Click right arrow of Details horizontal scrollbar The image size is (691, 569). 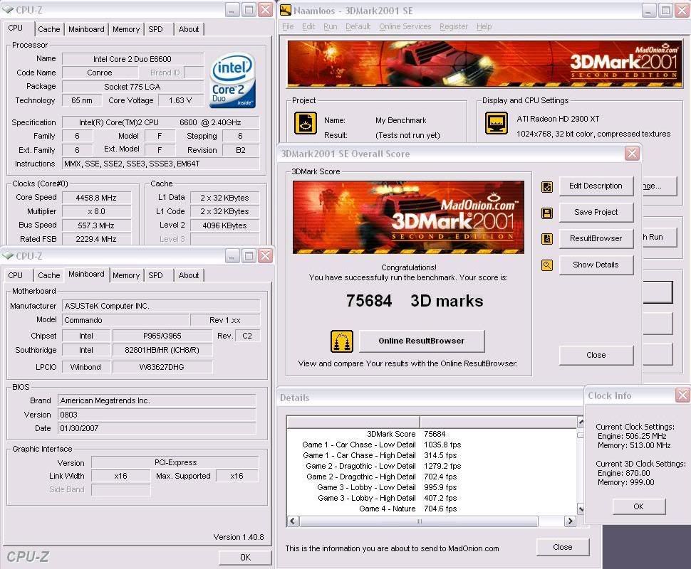(x=570, y=521)
